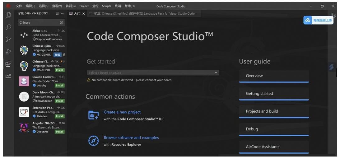The width and height of the screenshot is (340, 159).
Task: Open the AI/Code Assistants guide
Action: click(x=274, y=147)
